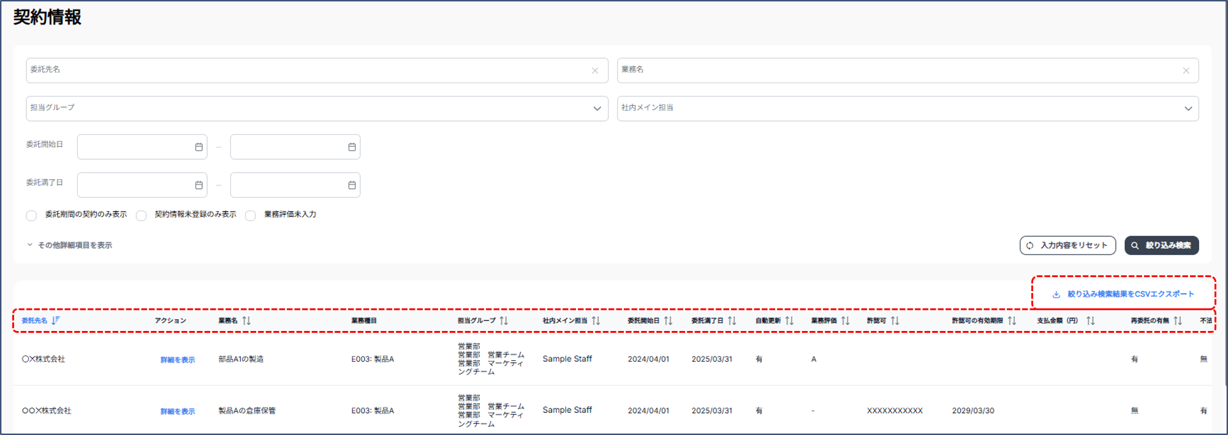This screenshot has height=435, width=1228.
Task: Sort table by 自動更新 column
Action: tap(789, 321)
